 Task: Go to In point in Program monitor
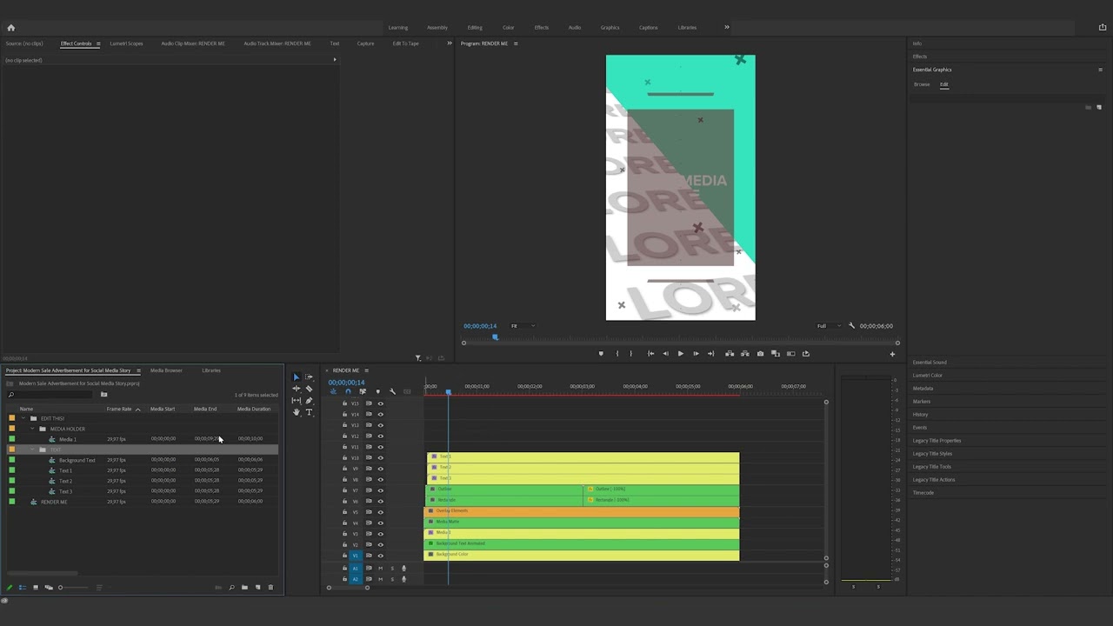(x=650, y=354)
